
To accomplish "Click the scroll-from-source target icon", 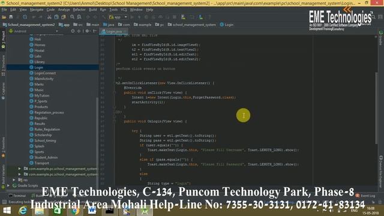I will pyautogui.click(x=73, y=31).
